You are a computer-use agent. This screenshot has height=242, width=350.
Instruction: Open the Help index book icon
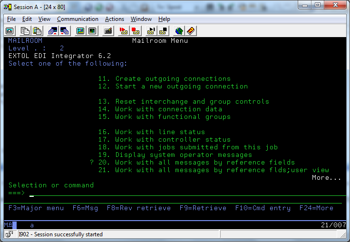pyautogui.click(x=191, y=31)
